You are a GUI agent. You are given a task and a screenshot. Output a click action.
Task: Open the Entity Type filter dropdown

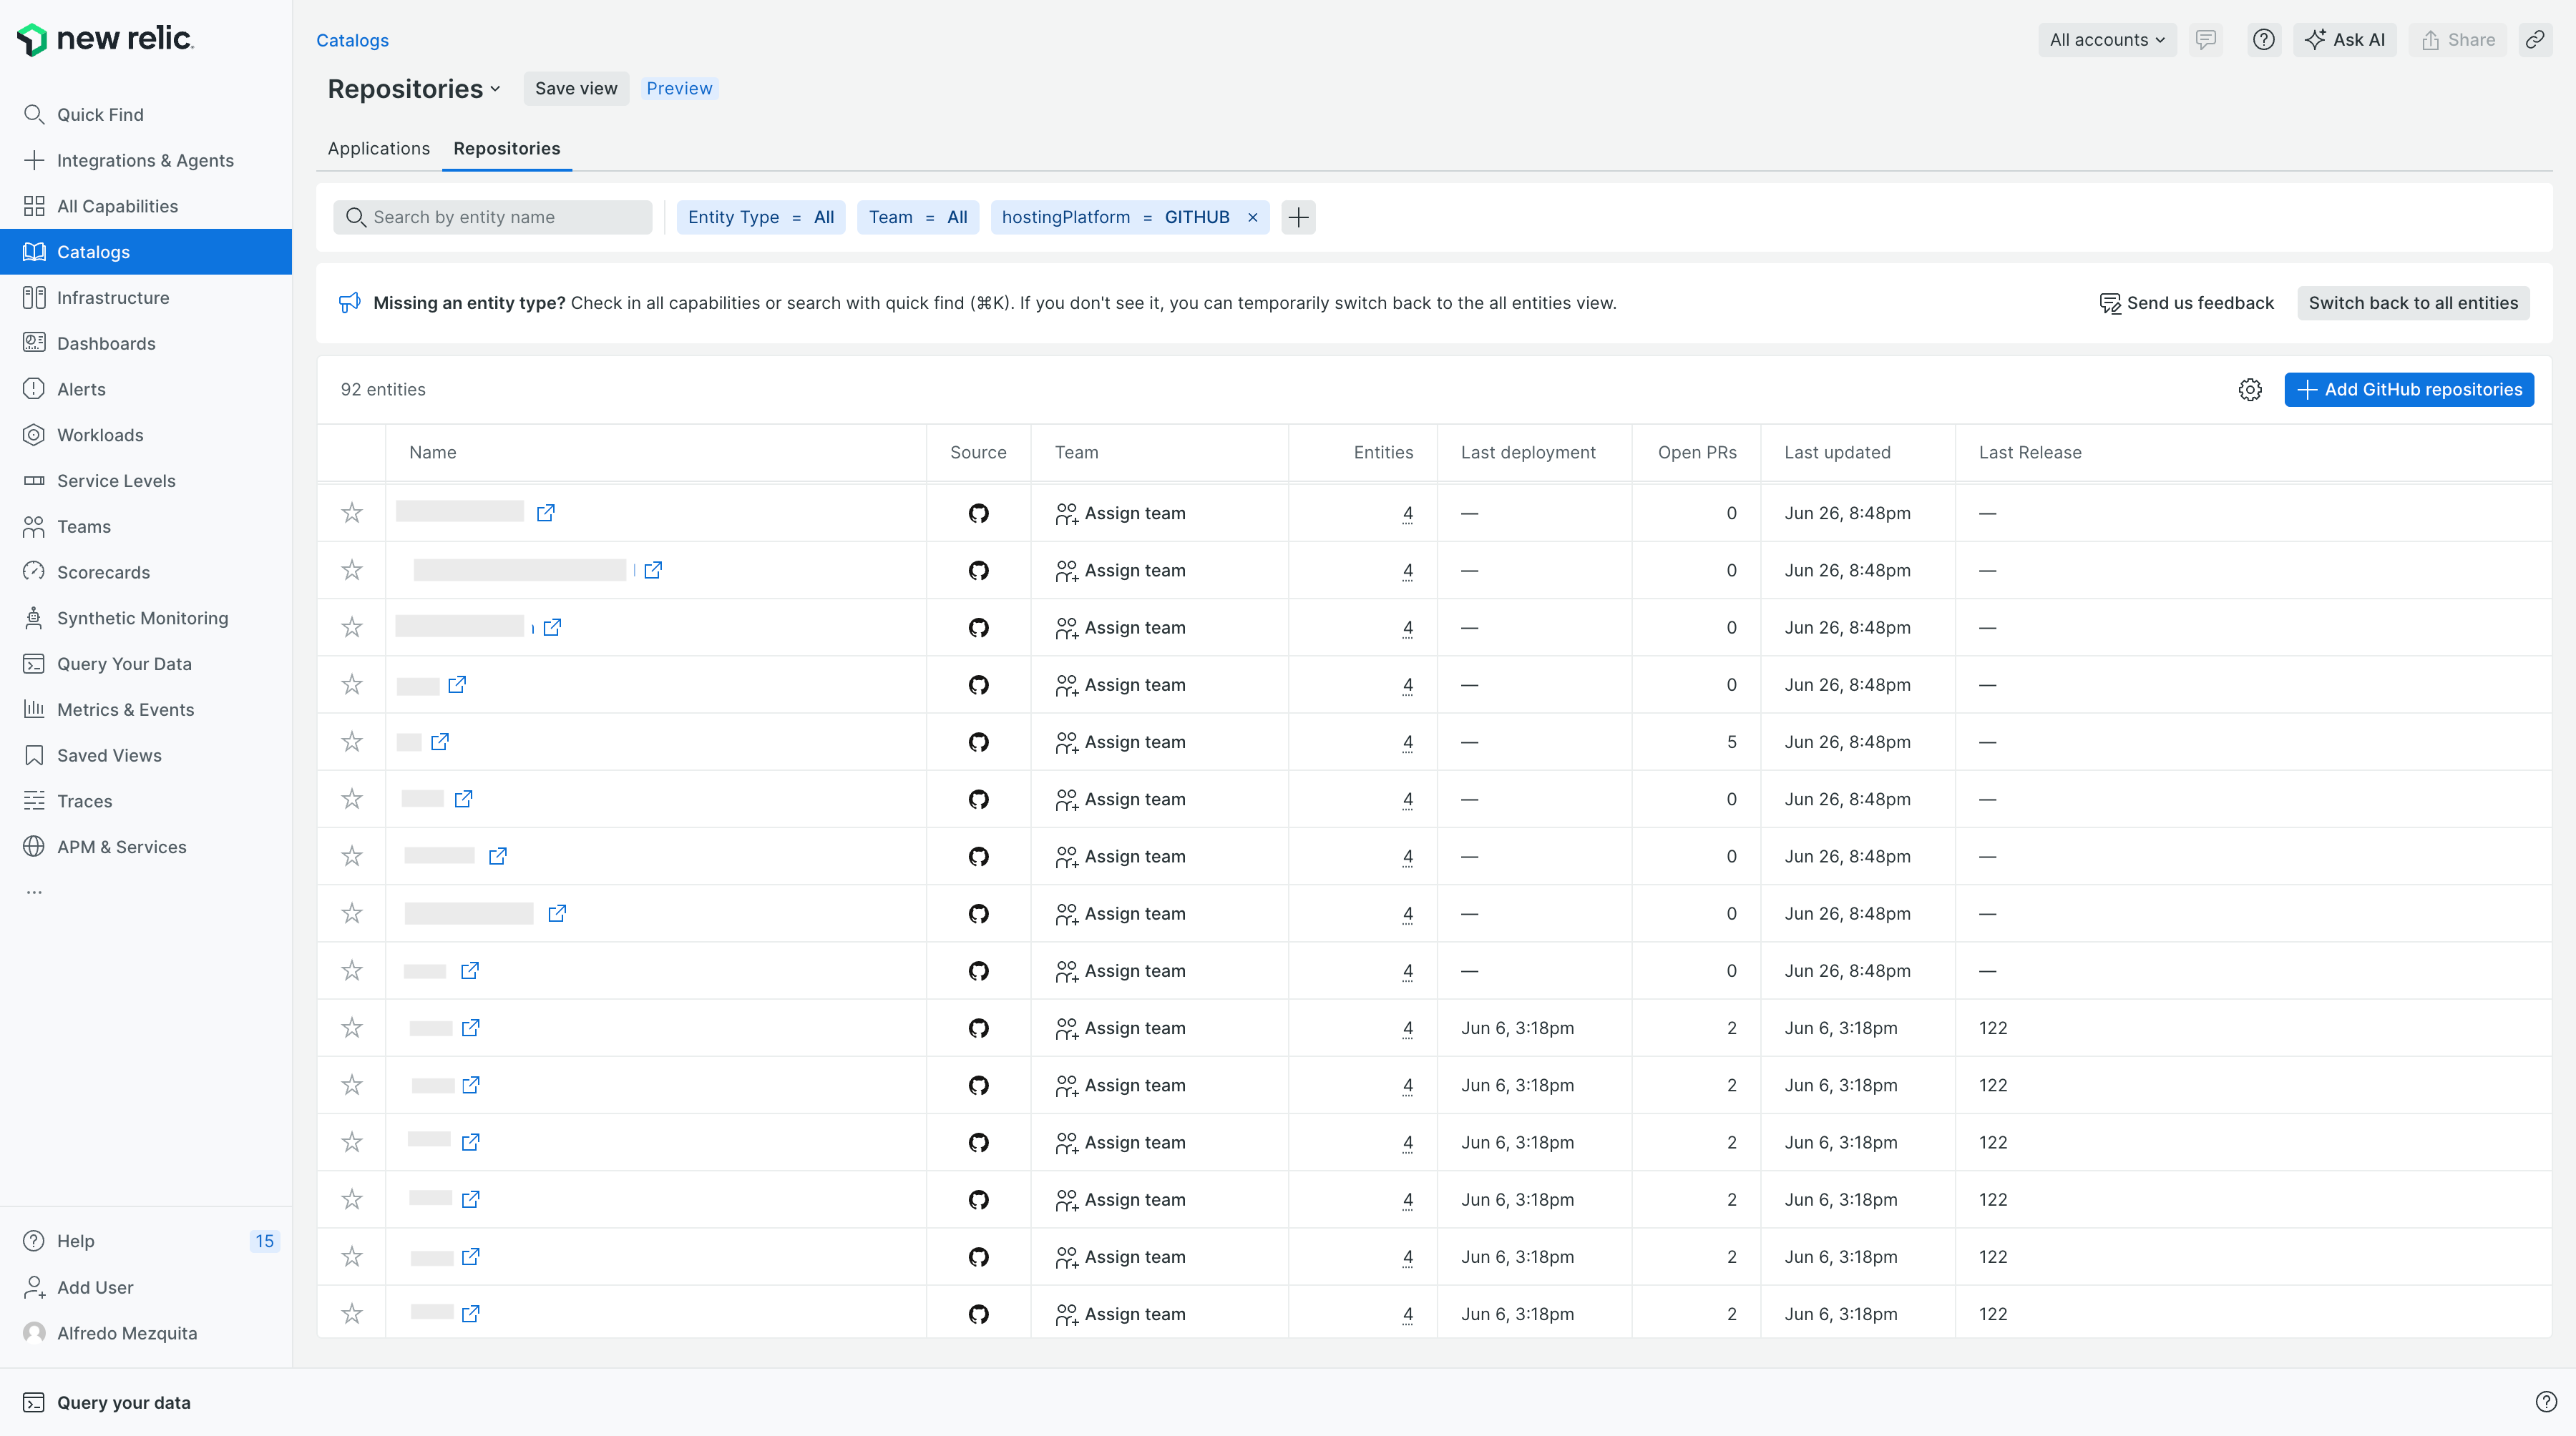tap(760, 217)
